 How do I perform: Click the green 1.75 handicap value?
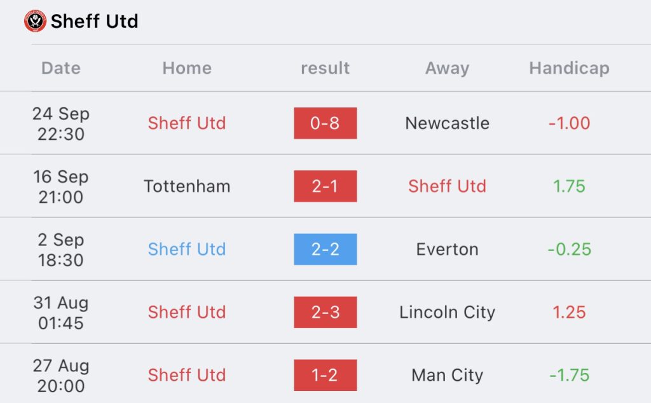pos(569,186)
